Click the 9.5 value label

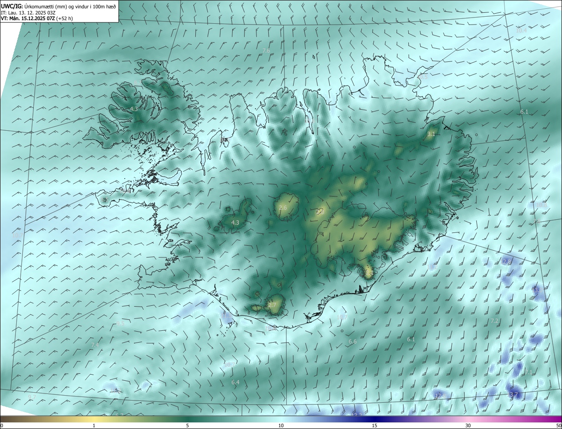coord(120,323)
